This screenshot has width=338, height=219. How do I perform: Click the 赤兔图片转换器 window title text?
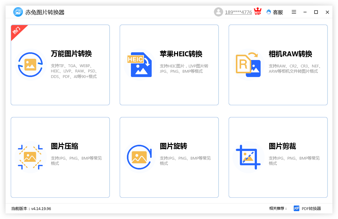[x=45, y=12]
